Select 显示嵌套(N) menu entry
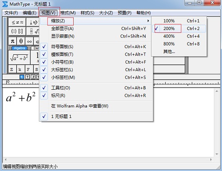Screen dimensions: 222x171 pyautogui.click(x=96, y=36)
